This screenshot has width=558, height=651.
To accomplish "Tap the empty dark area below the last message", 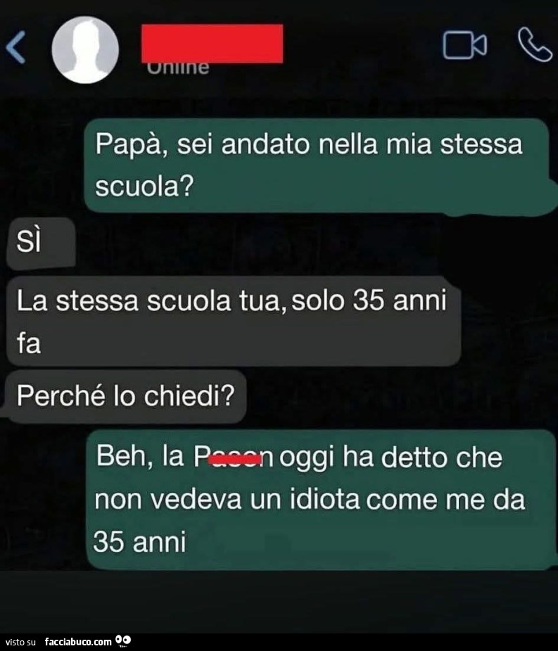I will pyautogui.click(x=279, y=601).
